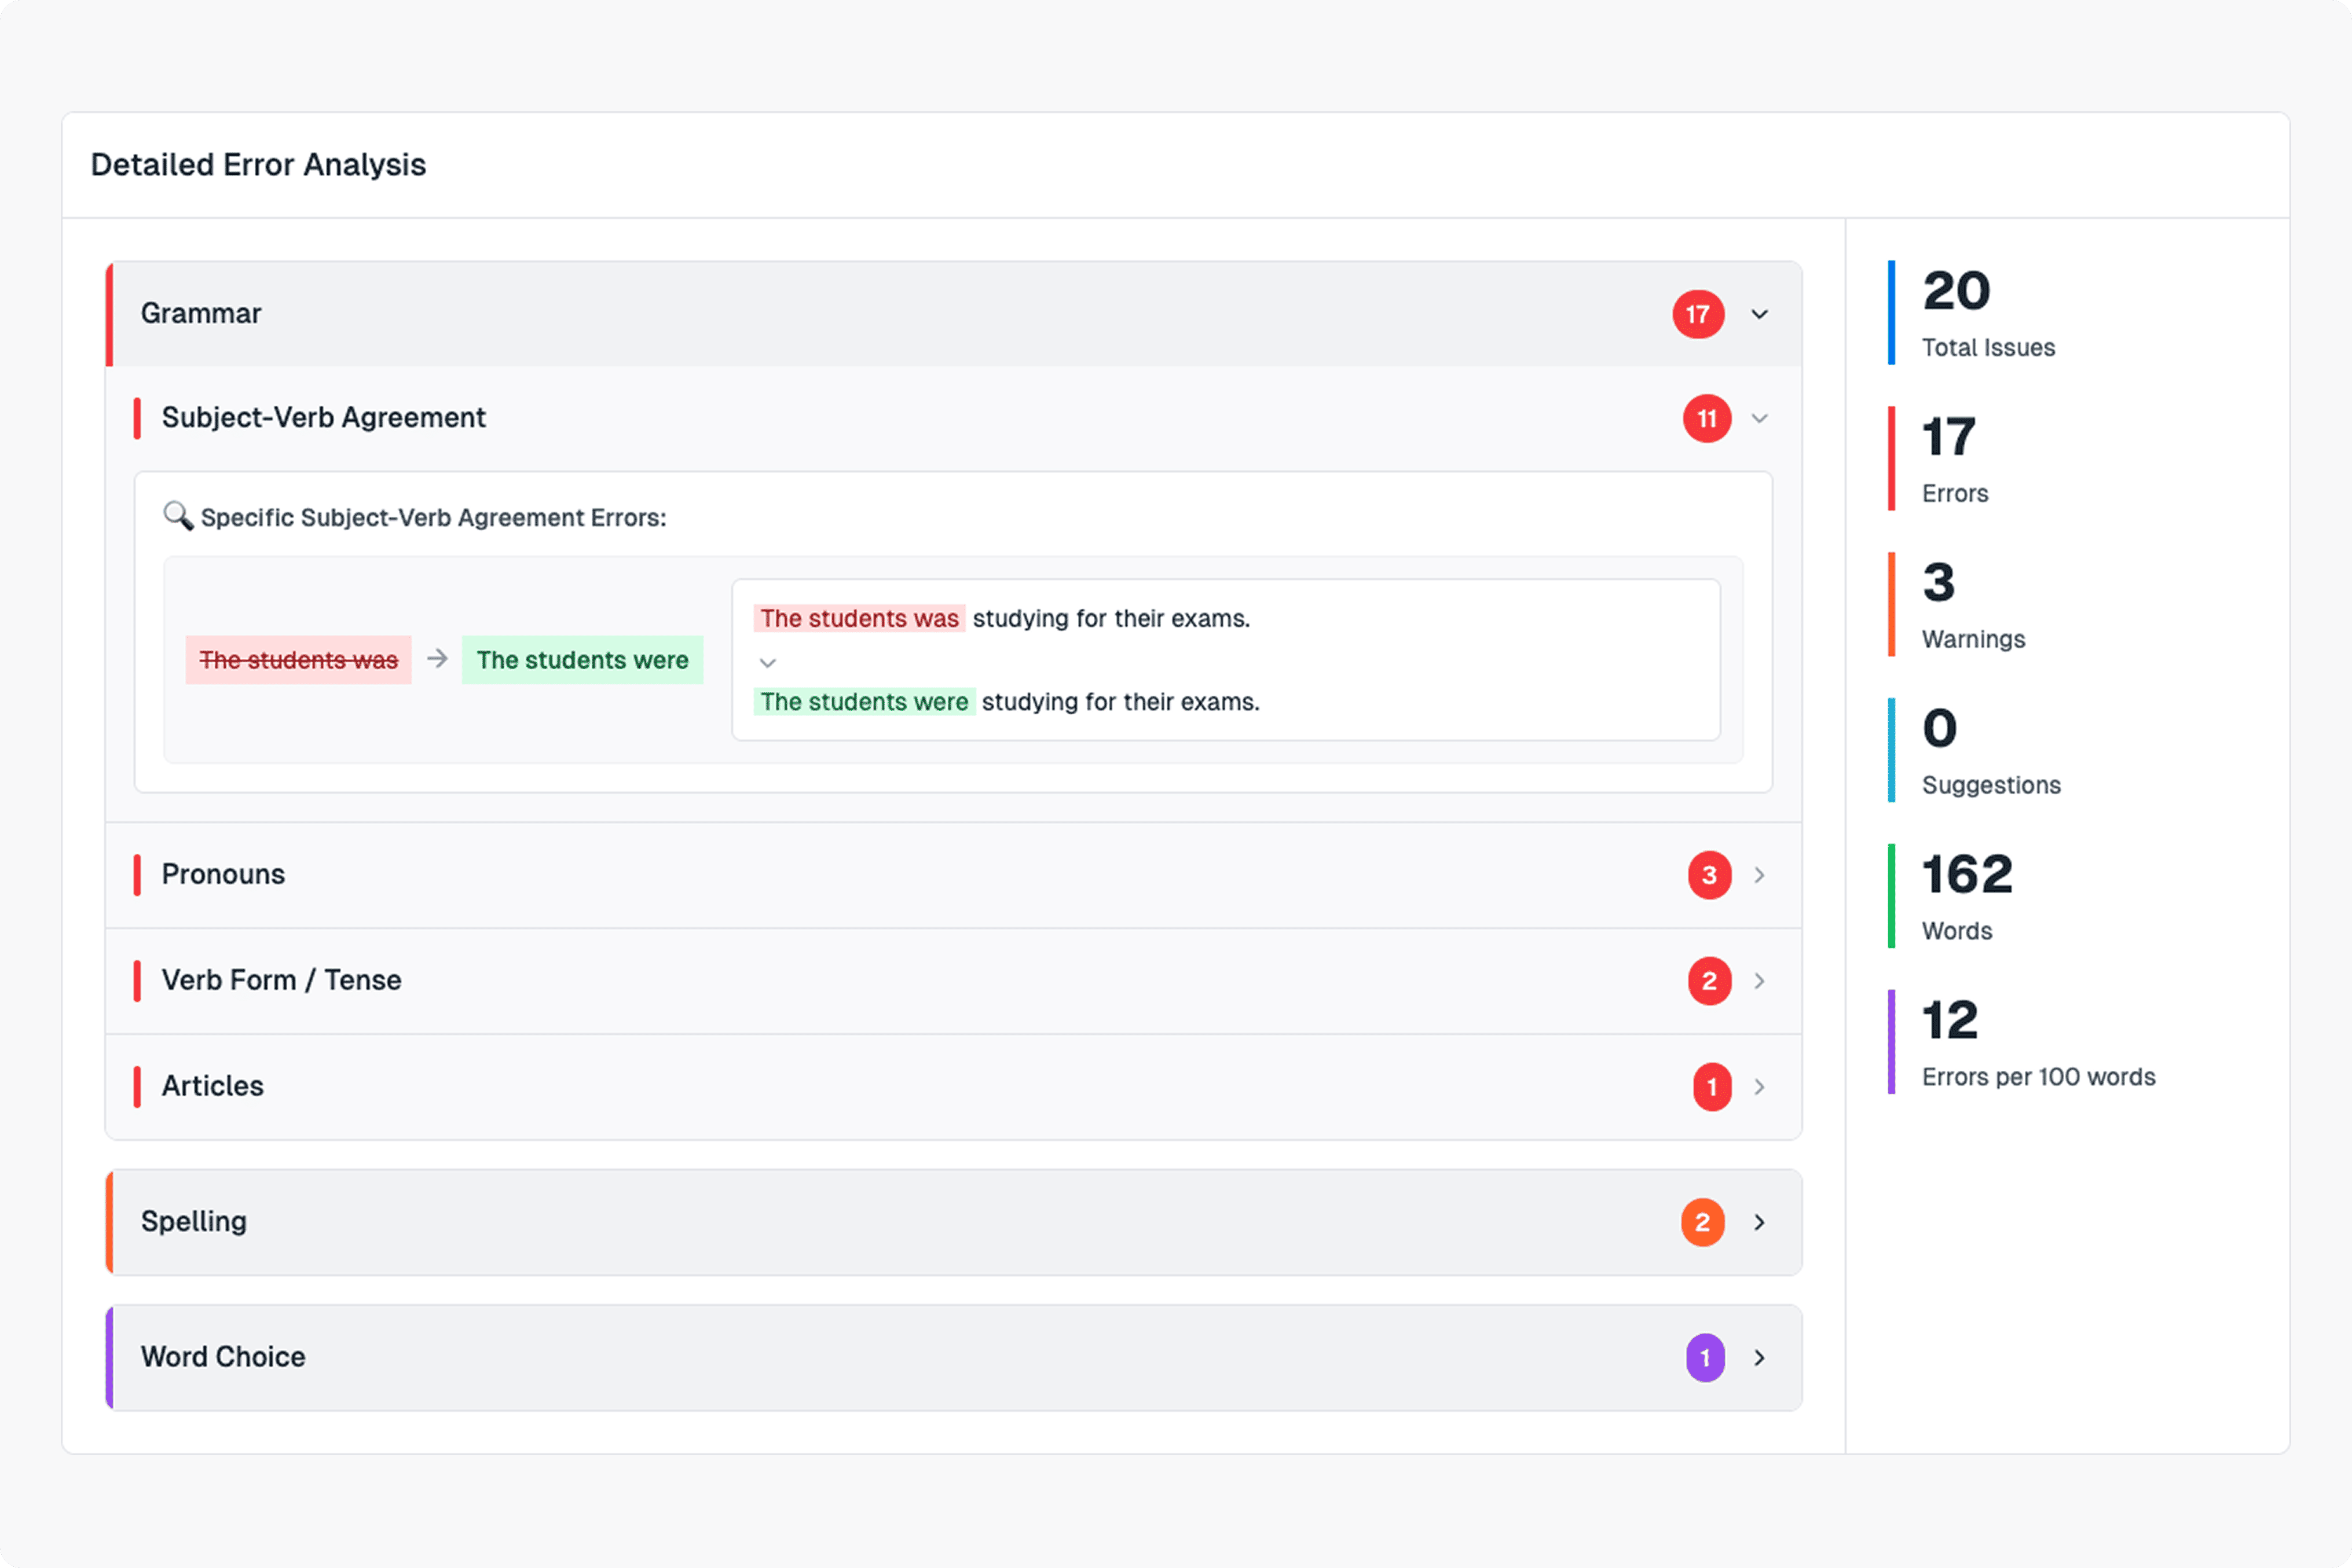Click the green 'The students were' chip

pyautogui.click(x=582, y=660)
